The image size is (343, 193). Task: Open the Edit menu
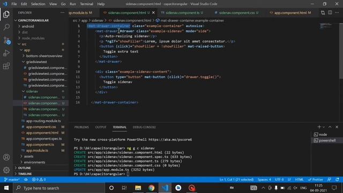(x=24, y=4)
